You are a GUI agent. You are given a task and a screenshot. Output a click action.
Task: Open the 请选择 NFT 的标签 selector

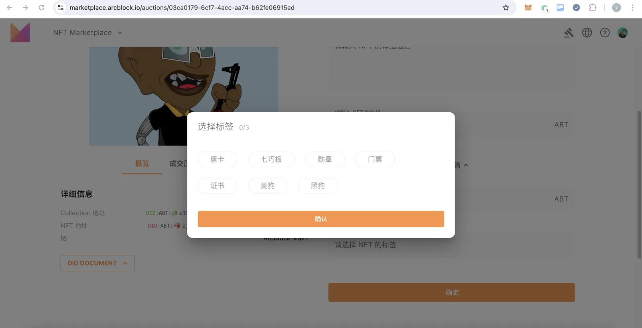[451, 245]
